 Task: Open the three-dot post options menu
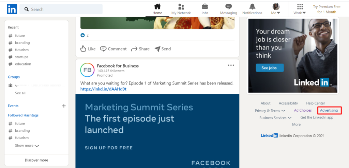(x=231, y=65)
